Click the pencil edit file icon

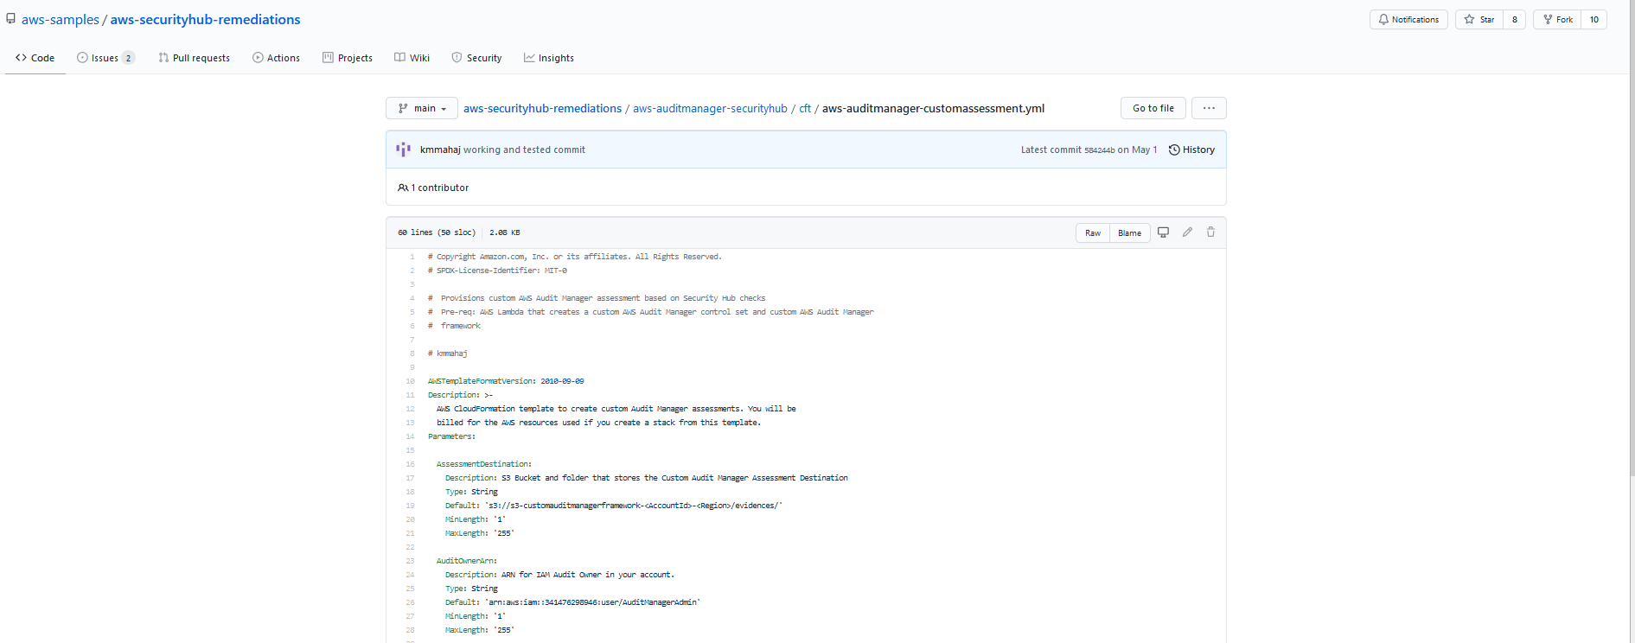[x=1187, y=232]
